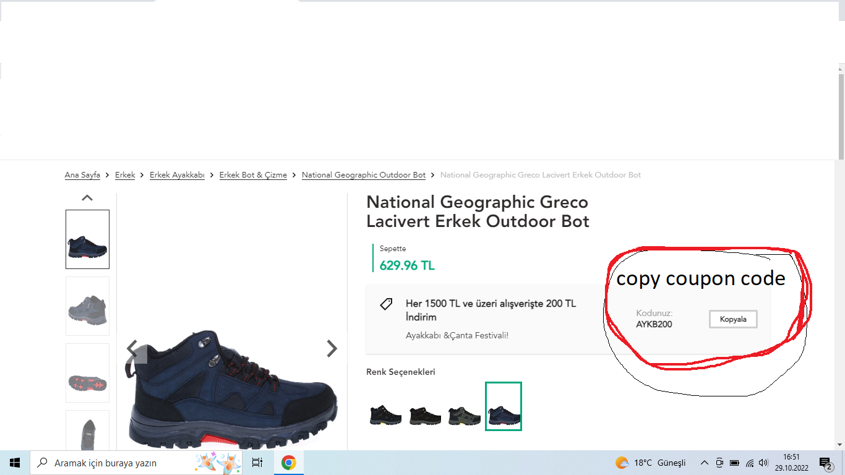The width and height of the screenshot is (845, 475).
Task: Open the Wi-Fi network icon
Action: click(750, 463)
